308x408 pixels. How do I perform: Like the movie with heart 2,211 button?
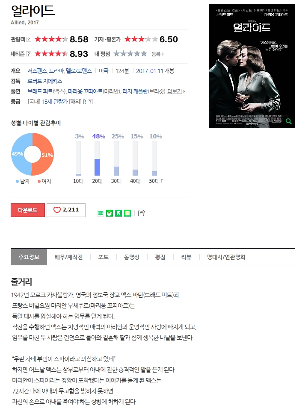(x=66, y=210)
